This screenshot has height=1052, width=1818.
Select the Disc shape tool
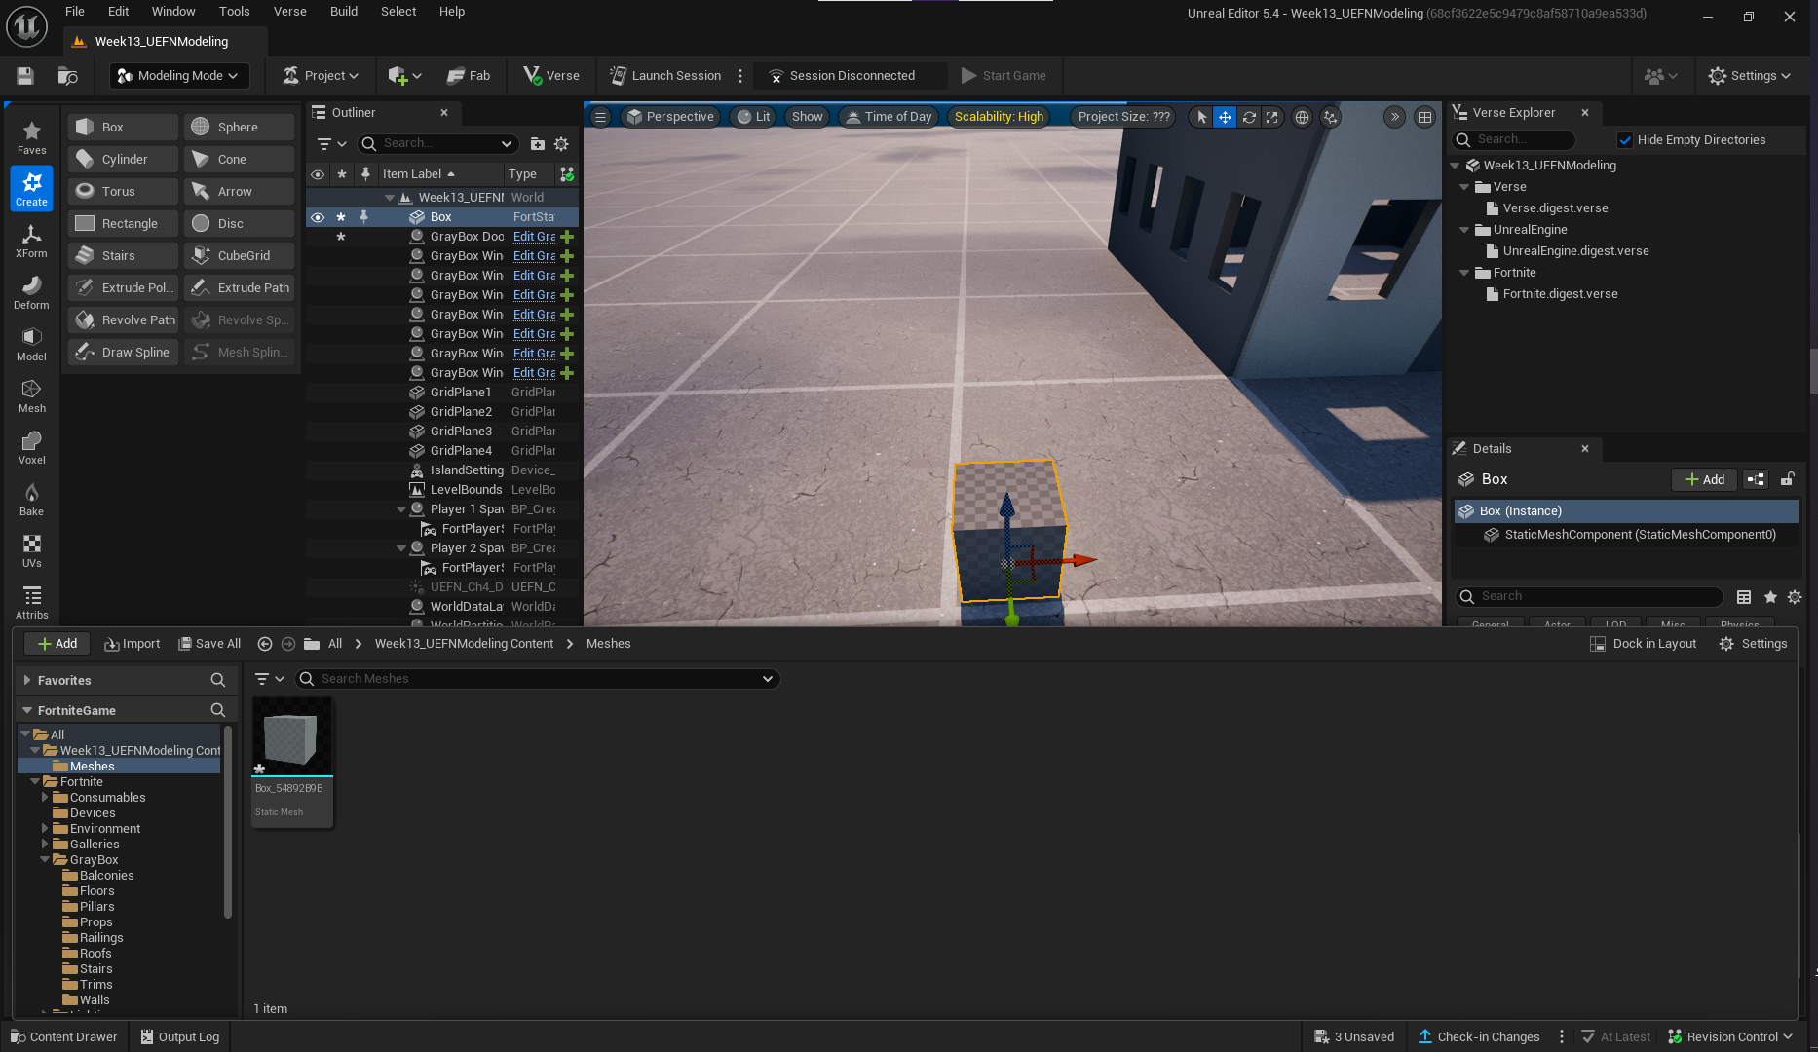(239, 223)
